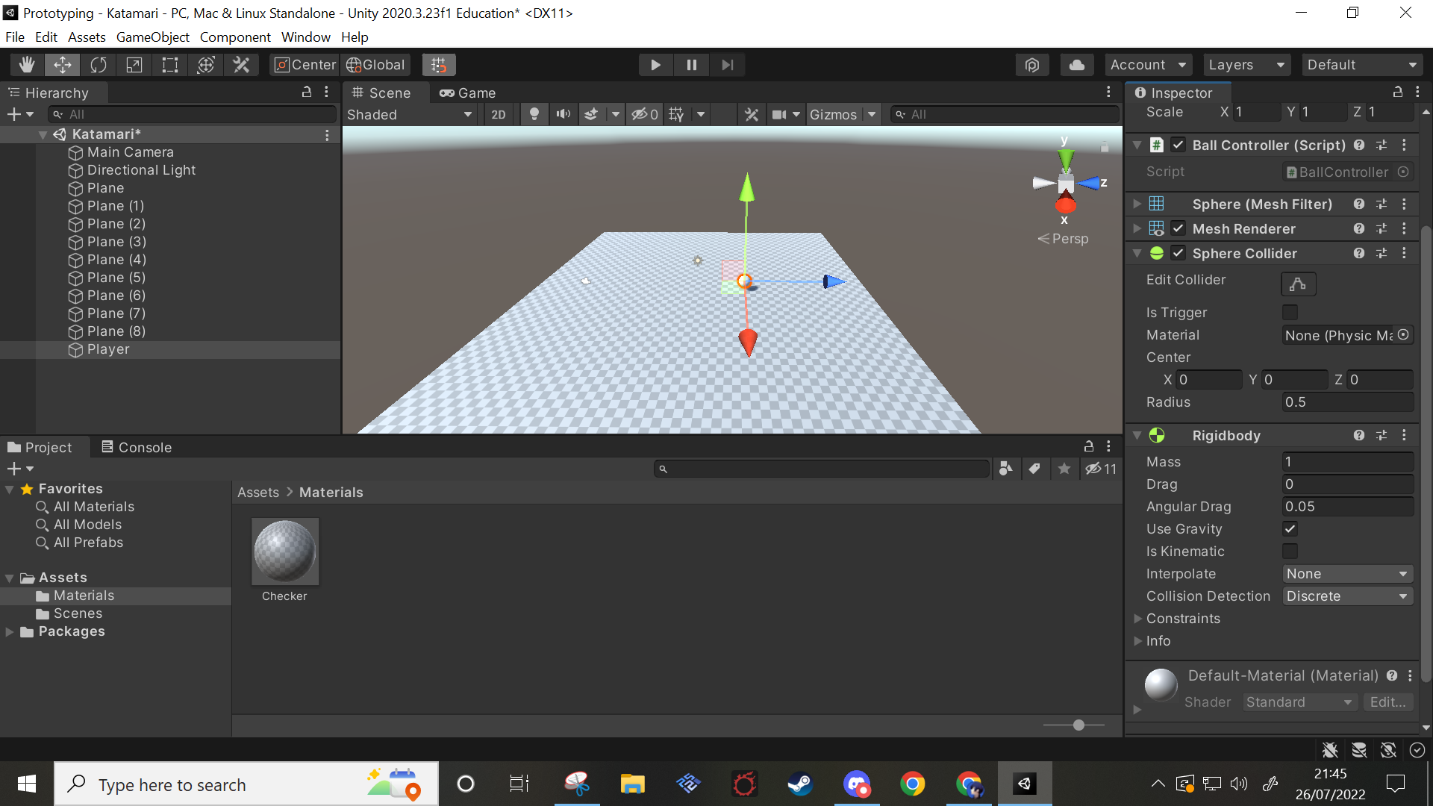1433x806 pixels.
Task: Adjust the asset icon size slider
Action: 1078,725
